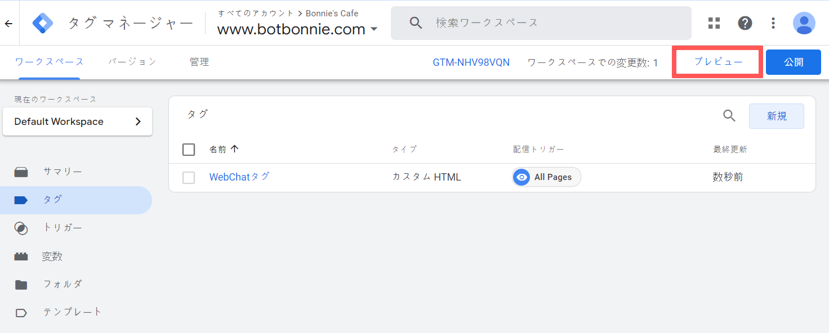The height and width of the screenshot is (333, 829).
Task: Click the All Pages trigger chip
Action: click(546, 177)
